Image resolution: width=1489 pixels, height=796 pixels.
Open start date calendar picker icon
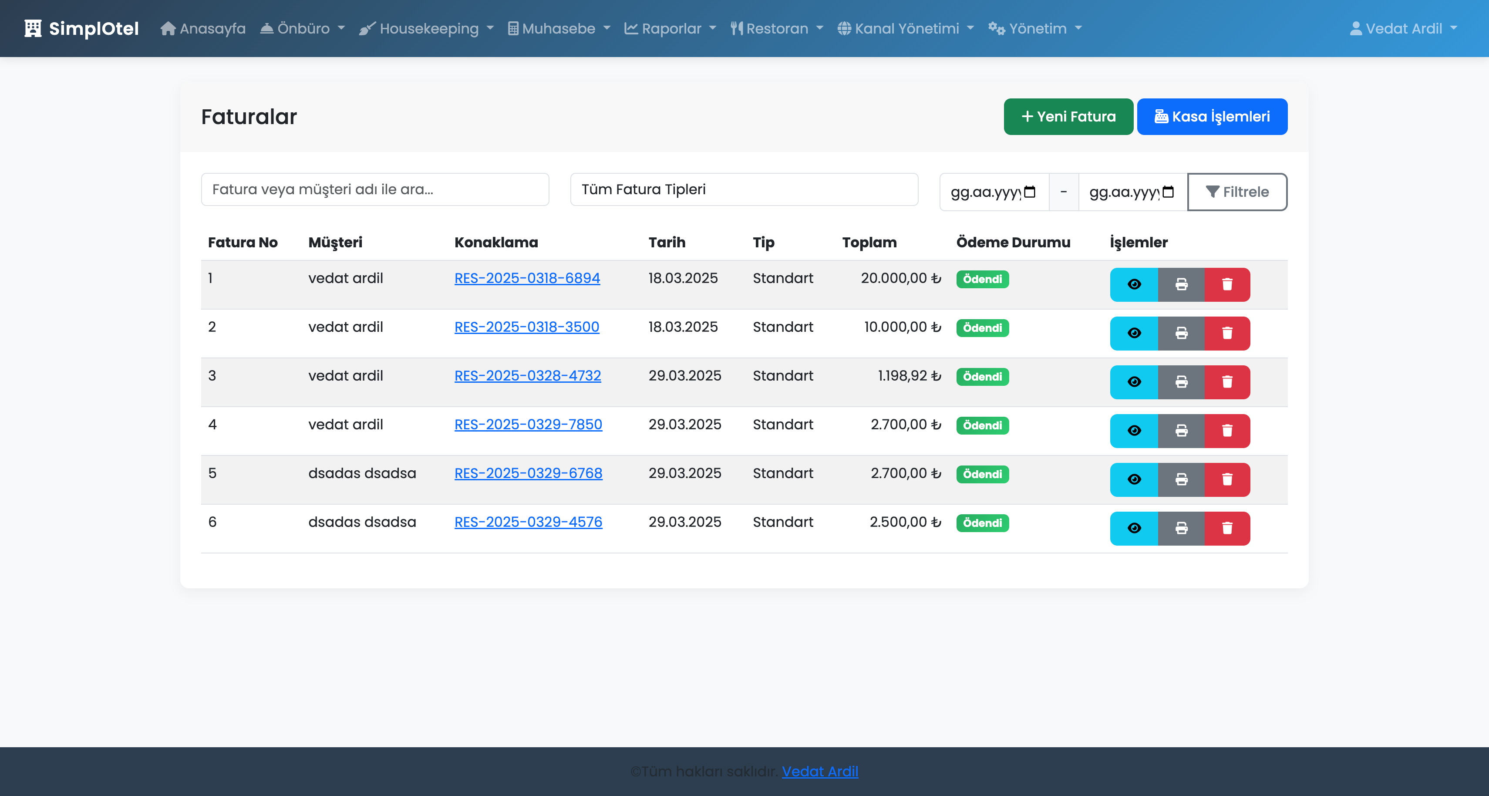pyautogui.click(x=1030, y=192)
